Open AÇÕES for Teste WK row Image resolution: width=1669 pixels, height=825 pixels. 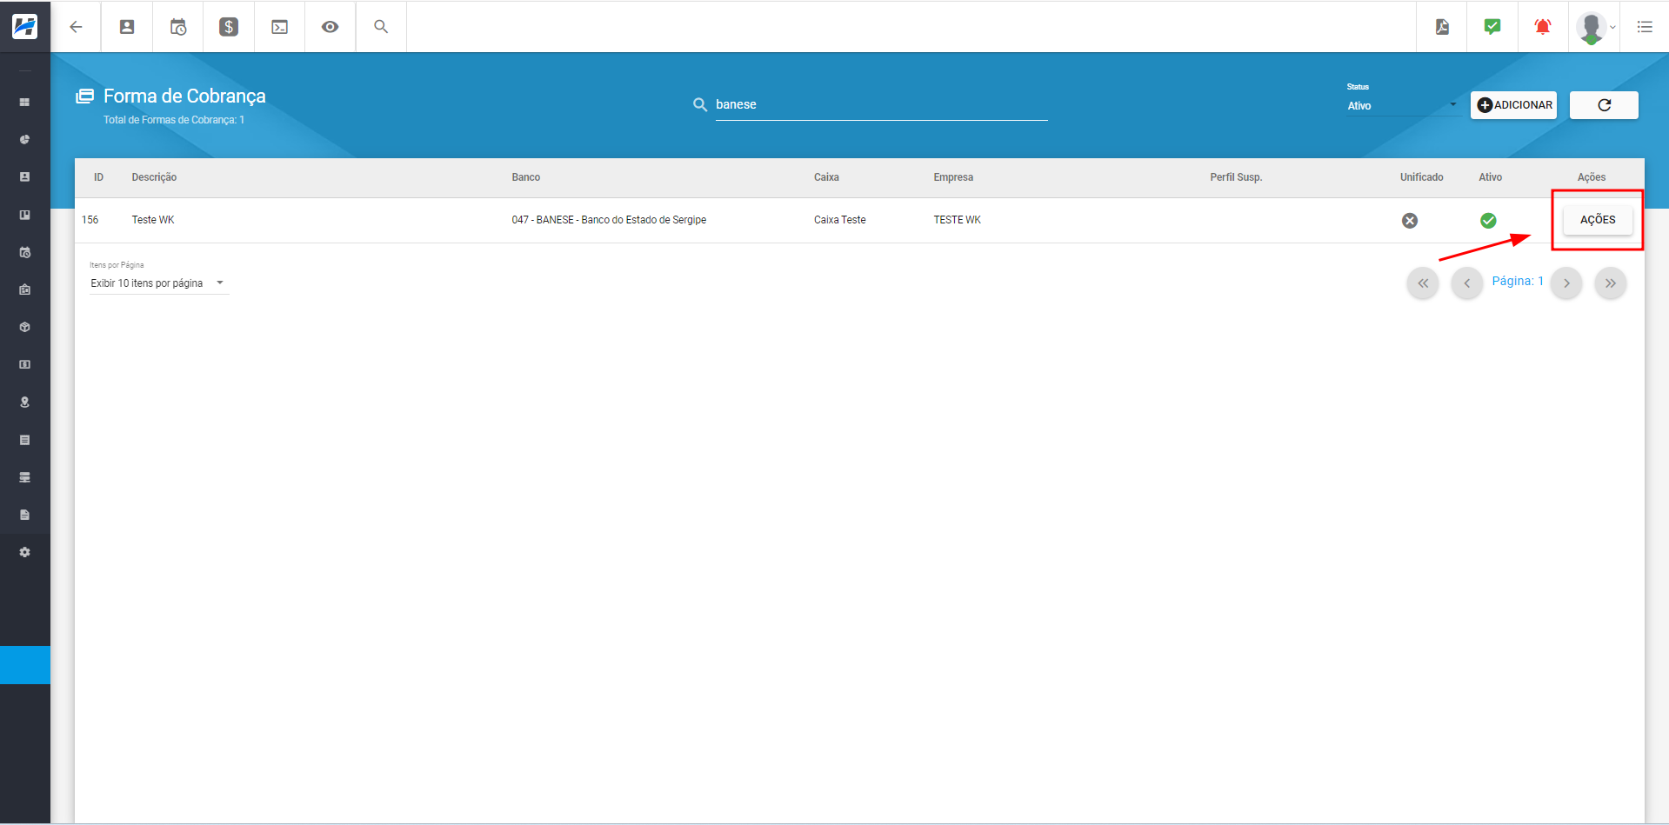tap(1598, 220)
